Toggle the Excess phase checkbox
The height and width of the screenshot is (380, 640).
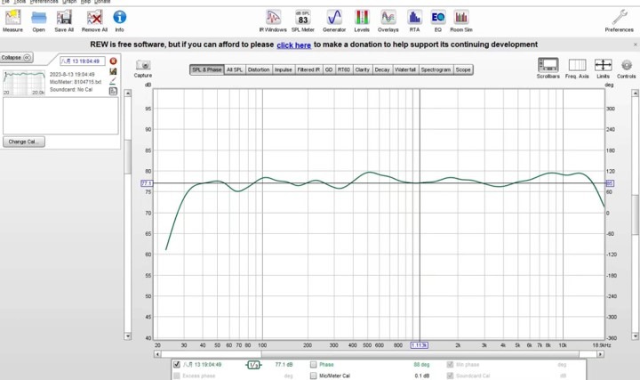pyautogui.click(x=177, y=376)
